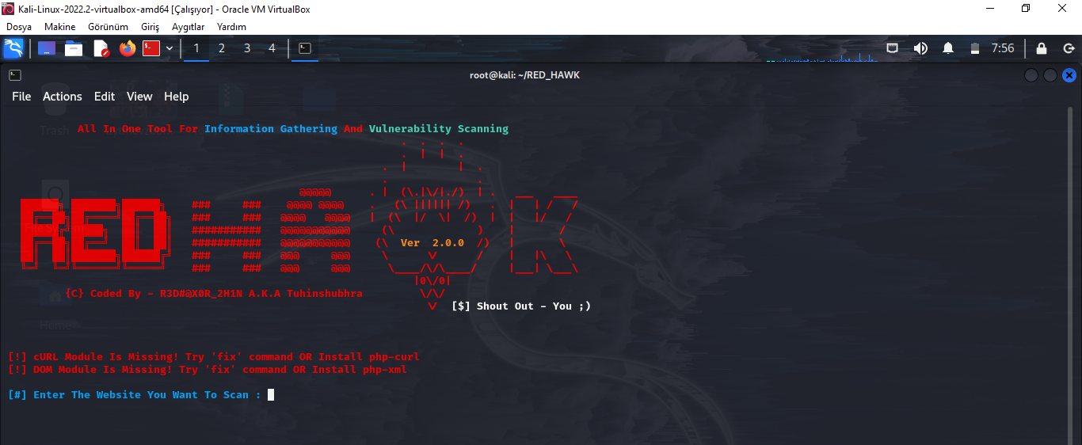Open the terminal File menu
The height and width of the screenshot is (445, 1082).
pyautogui.click(x=21, y=97)
